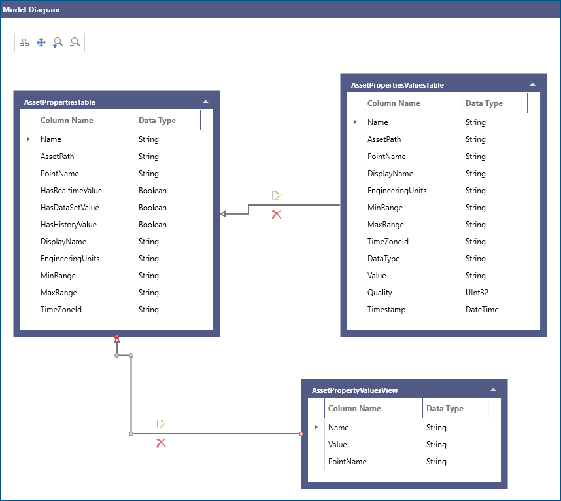561x501 pixels.
Task: Collapse the AssetPropertiesValuesTable panel
Action: (x=532, y=84)
